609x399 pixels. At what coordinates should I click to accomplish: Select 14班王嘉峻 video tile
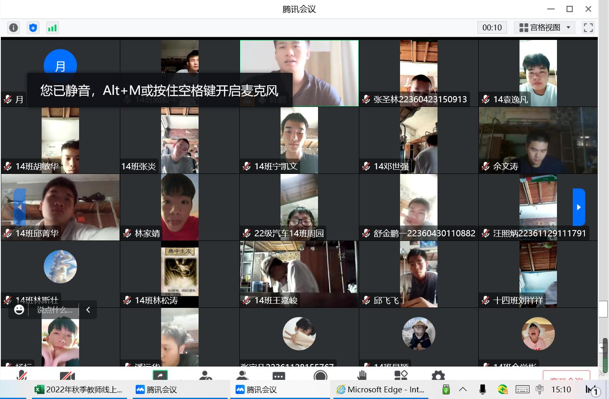click(x=299, y=274)
